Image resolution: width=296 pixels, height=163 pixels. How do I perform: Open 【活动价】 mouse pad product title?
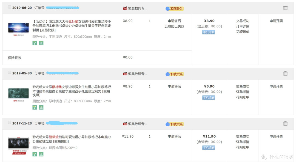(72, 26)
